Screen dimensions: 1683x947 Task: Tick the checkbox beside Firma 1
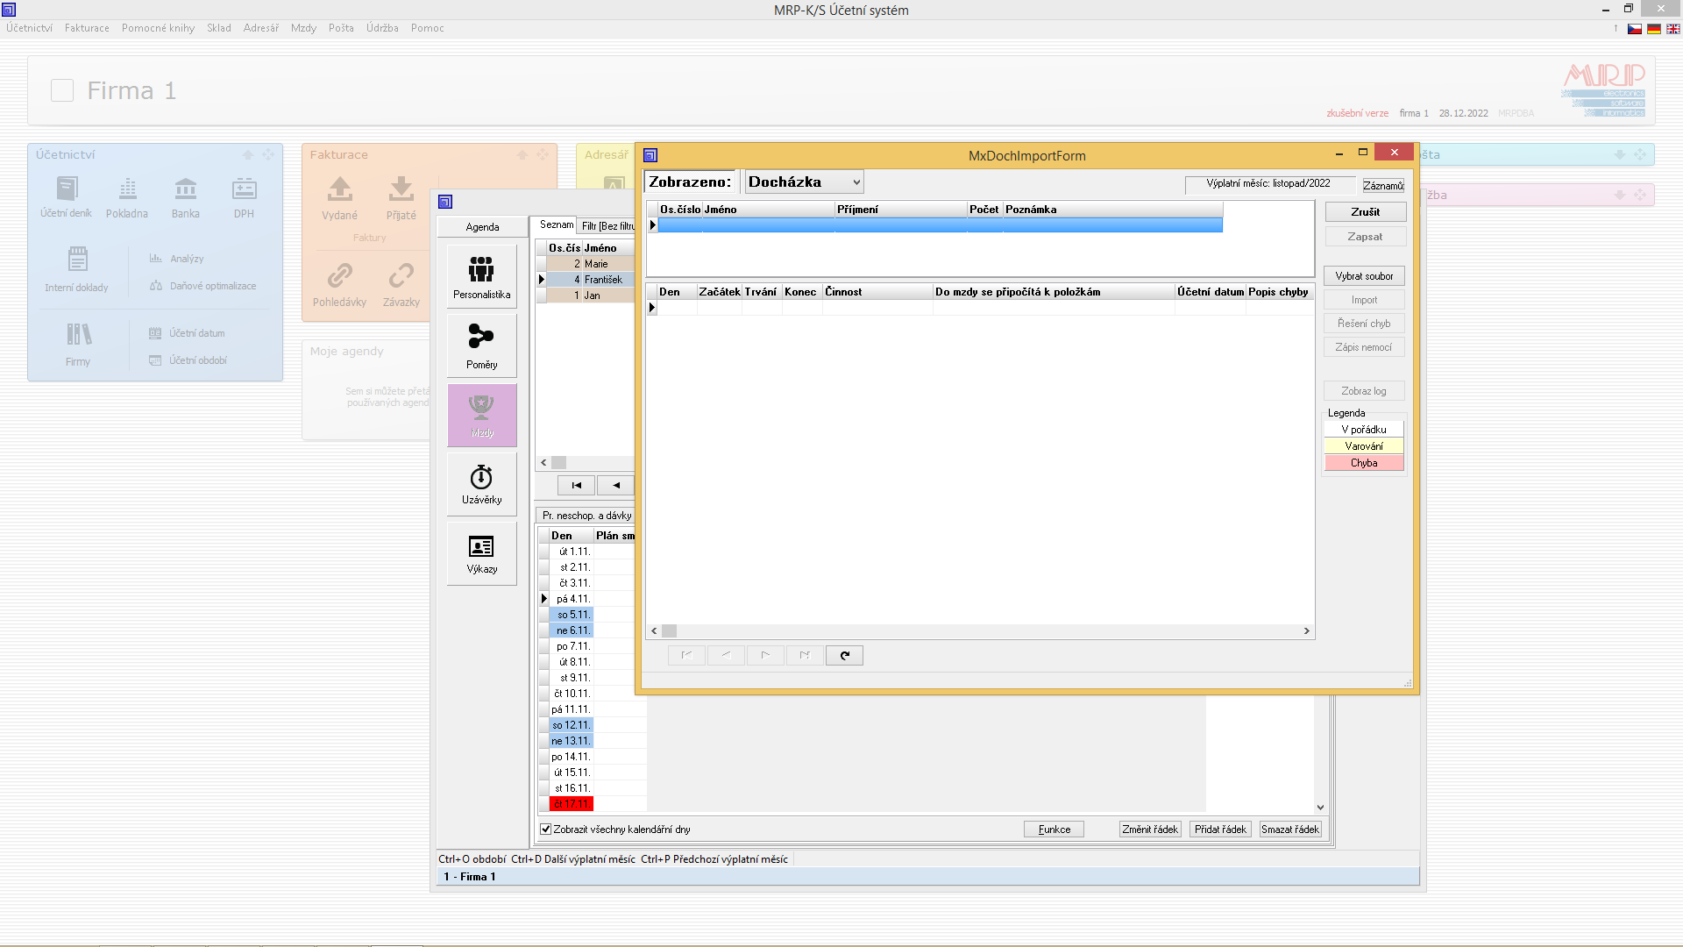point(62,90)
